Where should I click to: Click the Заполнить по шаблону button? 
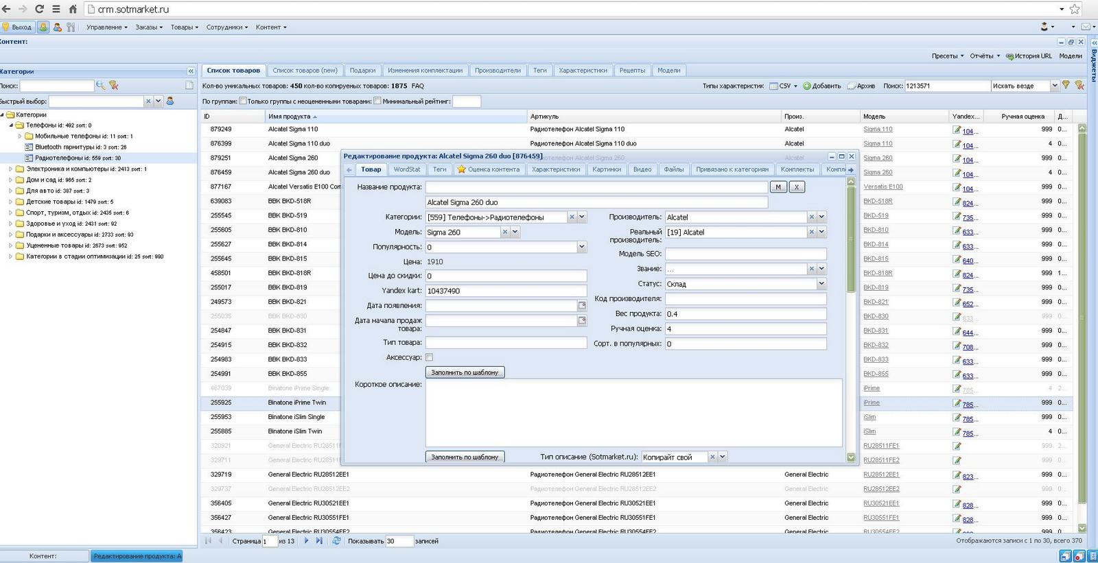click(x=465, y=372)
